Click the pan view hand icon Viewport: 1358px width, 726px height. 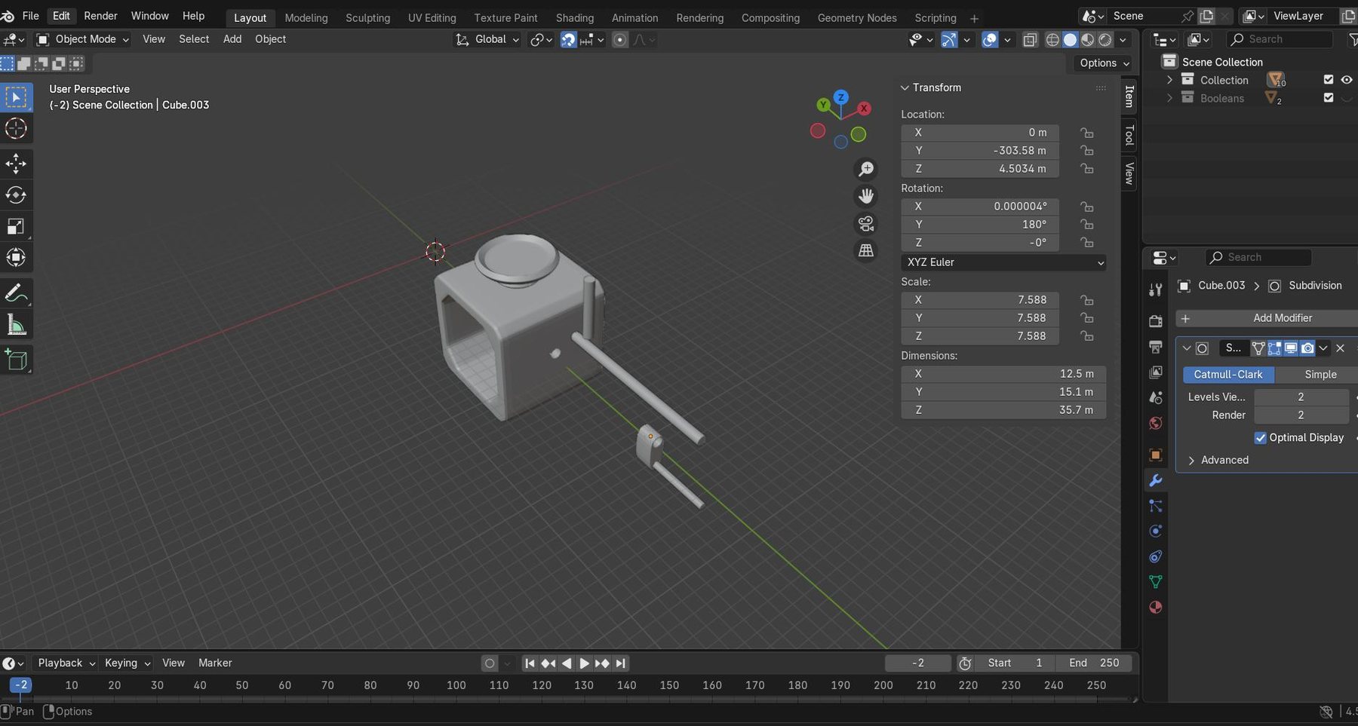pyautogui.click(x=866, y=196)
